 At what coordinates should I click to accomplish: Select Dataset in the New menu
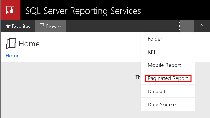click(x=168, y=91)
